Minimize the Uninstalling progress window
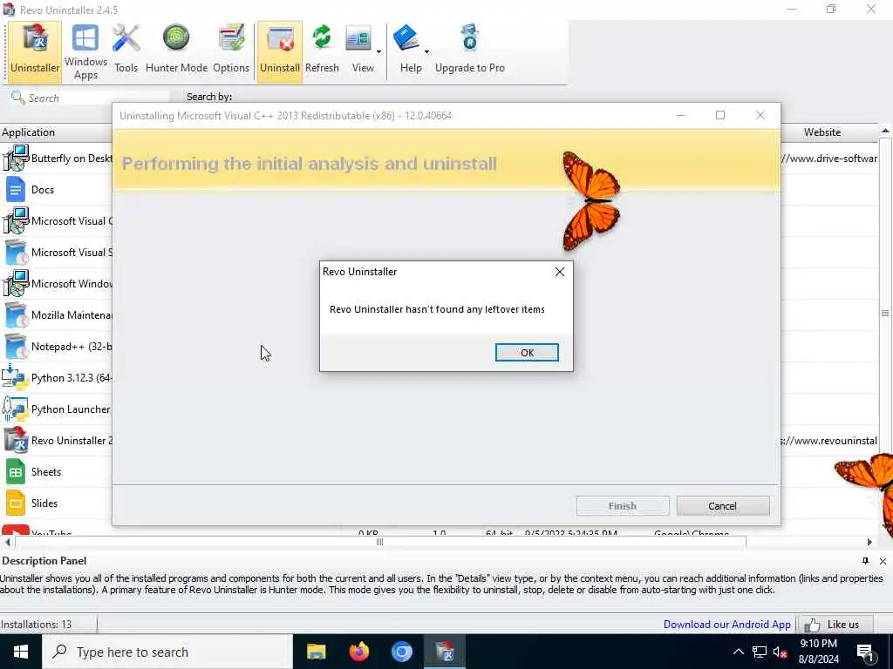Viewport: 893px width, 669px height. pyautogui.click(x=680, y=115)
